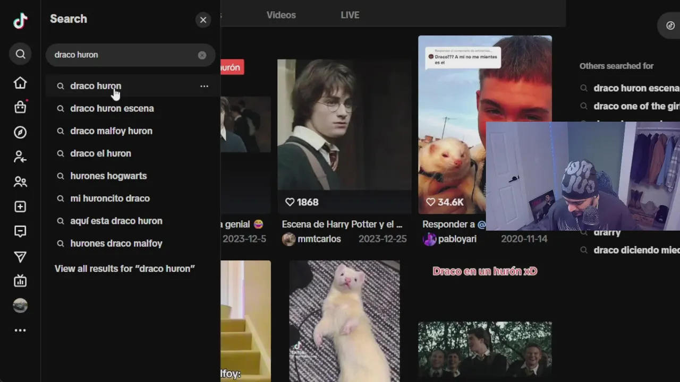
Task: Open options dots for 'draco huron' suggestion
Action: point(204,86)
